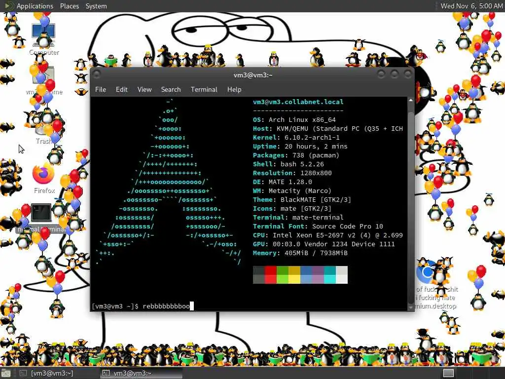Viewport: 505px width, 379px height.
Task: Open the terminal Edit menu
Action: coord(121,89)
